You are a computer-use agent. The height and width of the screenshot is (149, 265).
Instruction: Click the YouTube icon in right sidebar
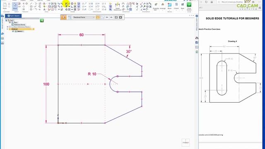coord(197,38)
